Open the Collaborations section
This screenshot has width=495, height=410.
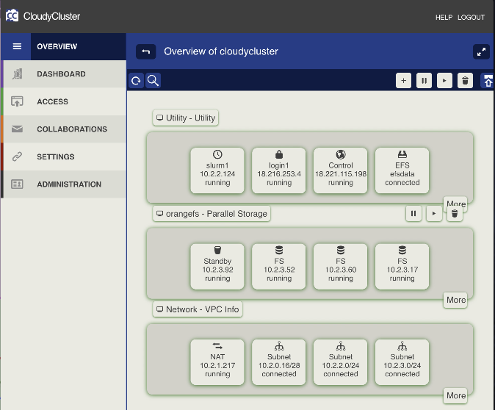coord(65,129)
